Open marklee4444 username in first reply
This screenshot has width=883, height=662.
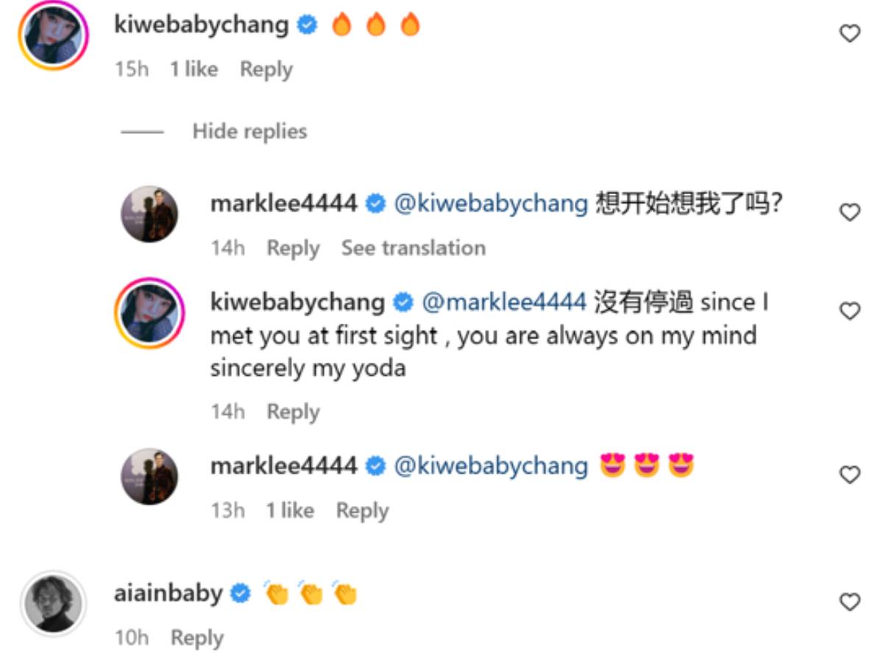tap(284, 203)
